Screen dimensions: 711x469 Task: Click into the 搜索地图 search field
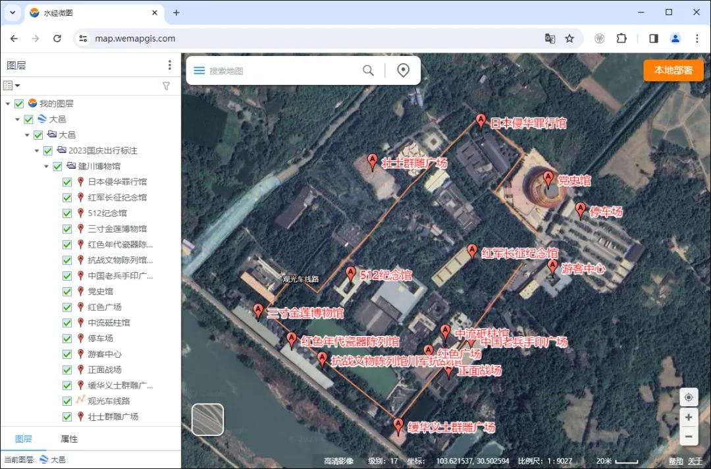tap(281, 70)
